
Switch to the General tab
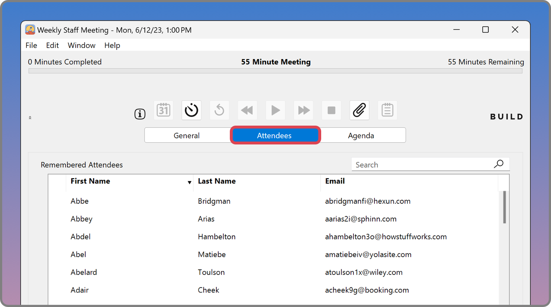pos(187,135)
